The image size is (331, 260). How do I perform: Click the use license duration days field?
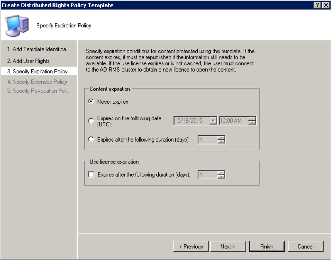(207, 175)
